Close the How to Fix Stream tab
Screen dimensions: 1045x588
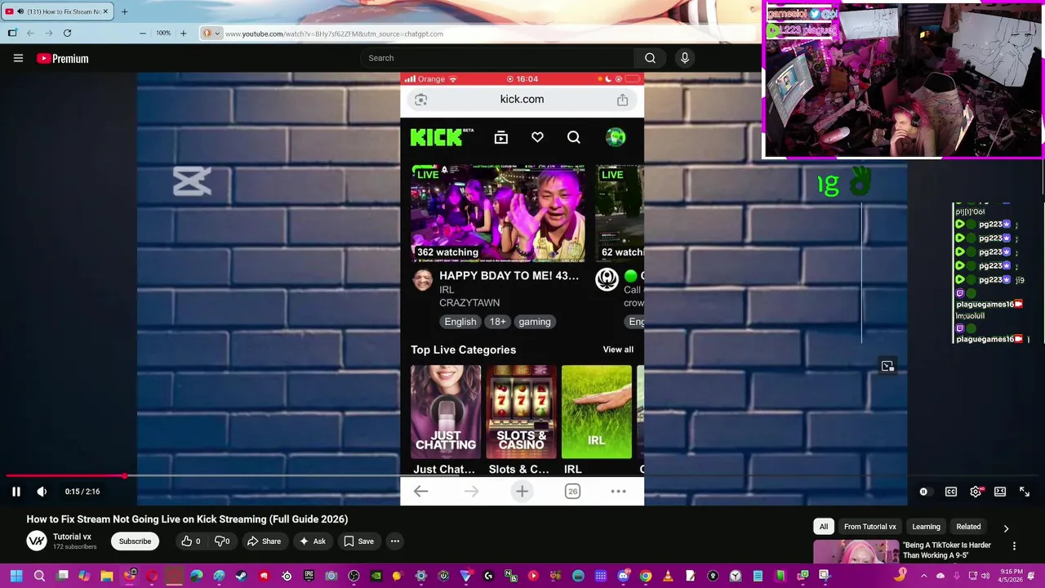coord(105,11)
